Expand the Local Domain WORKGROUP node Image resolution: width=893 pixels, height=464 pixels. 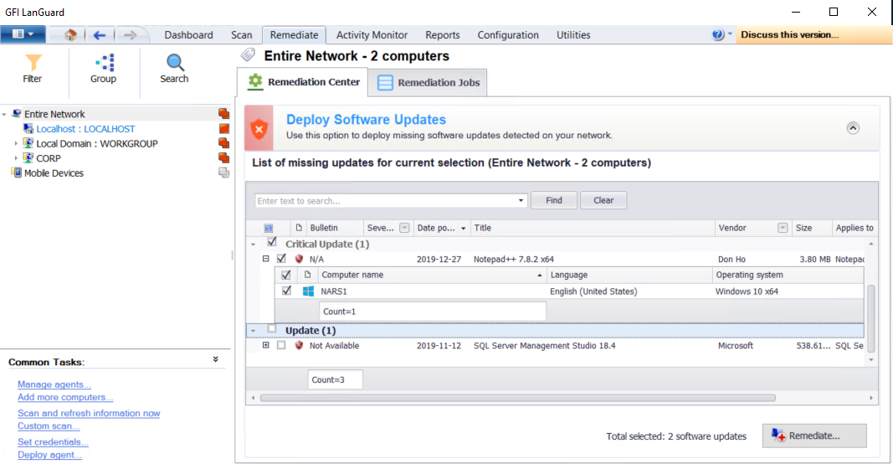(x=16, y=144)
